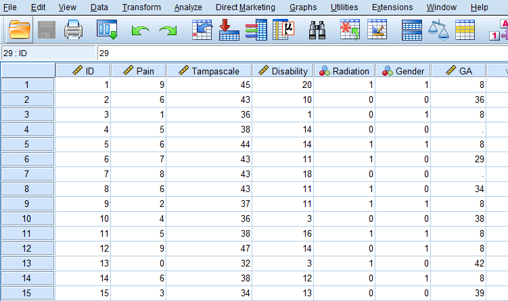
Task: Select the Tampascale column header
Action: [209, 70]
